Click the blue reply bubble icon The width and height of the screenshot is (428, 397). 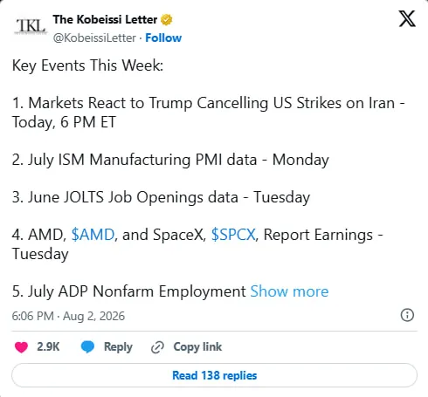[x=87, y=347]
